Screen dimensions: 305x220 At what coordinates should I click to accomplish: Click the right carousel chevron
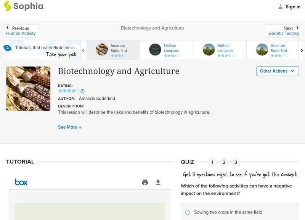click(302, 50)
